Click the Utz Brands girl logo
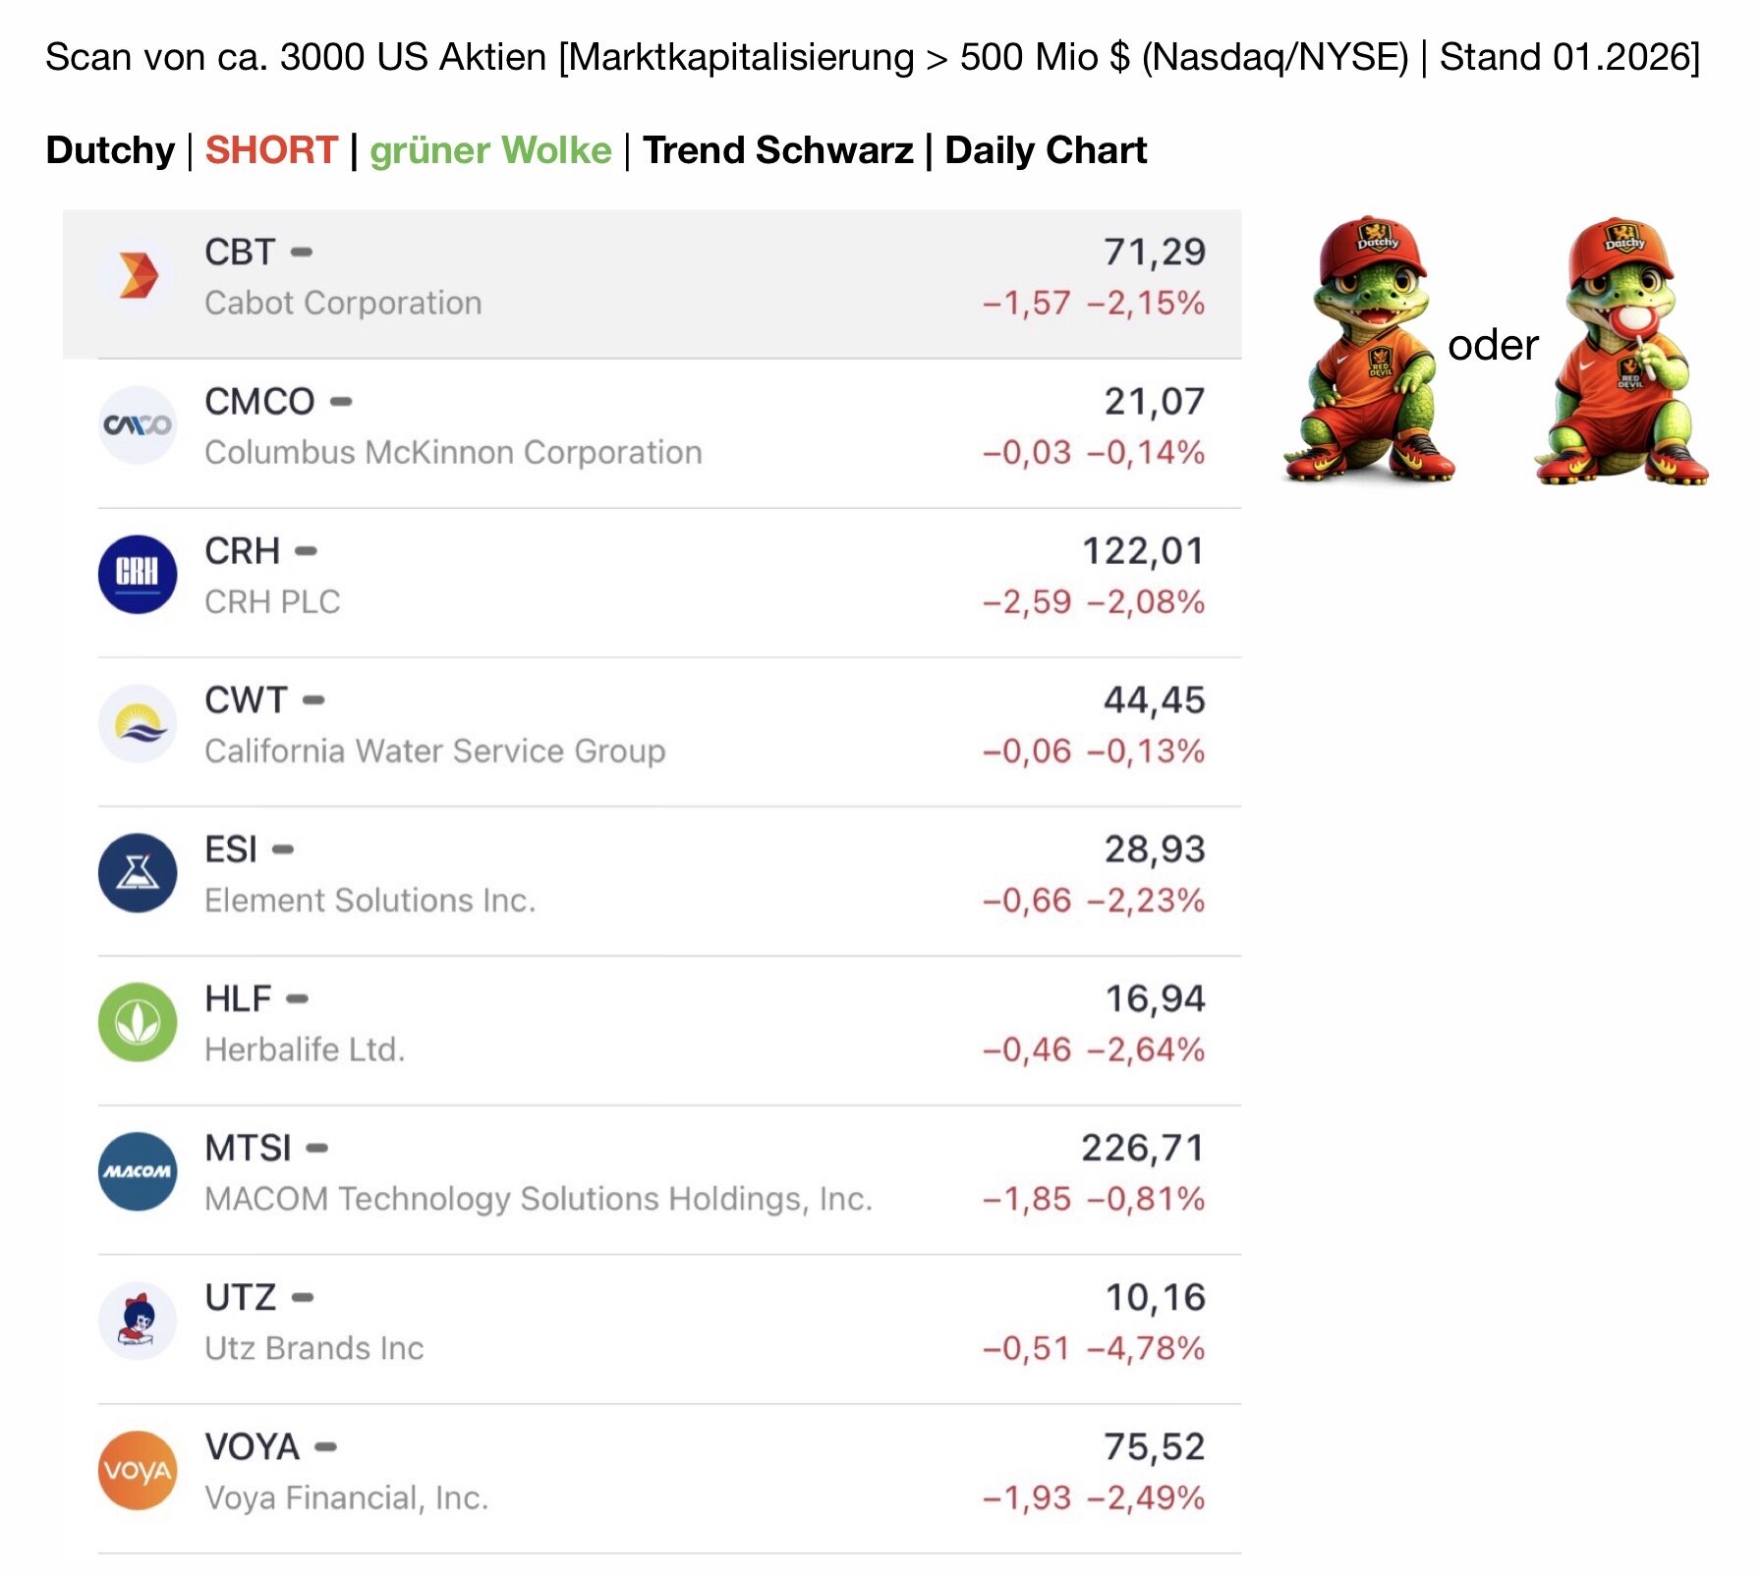 click(138, 1322)
